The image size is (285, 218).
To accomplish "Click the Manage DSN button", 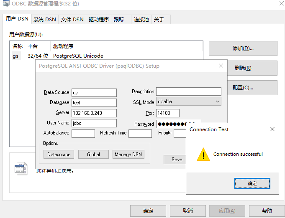I will pyautogui.click(x=128, y=155).
